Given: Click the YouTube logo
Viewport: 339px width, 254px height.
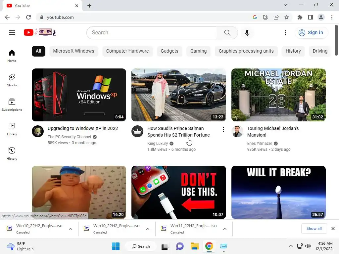Looking at the screenshot, I should tap(40, 32).
